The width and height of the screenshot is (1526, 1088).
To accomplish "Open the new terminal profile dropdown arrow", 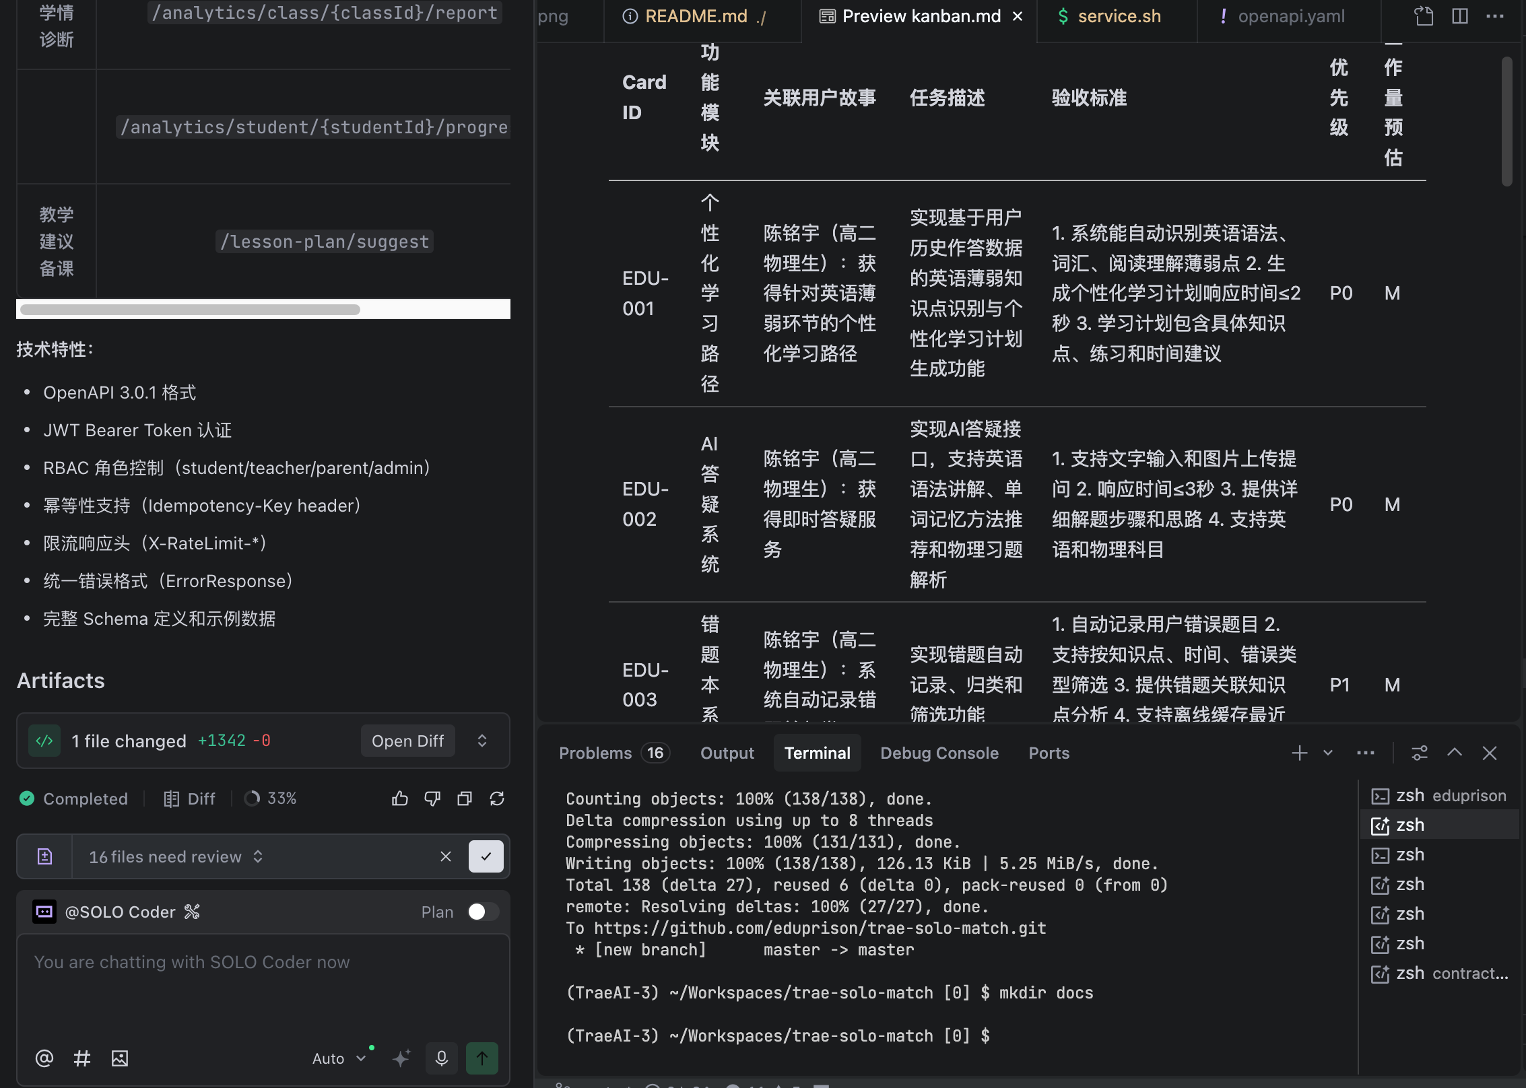I will pyautogui.click(x=1328, y=753).
